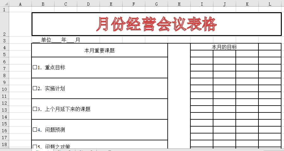Screen dimensions: 284x151
Task: Click the title 月份经营会议表格
Action: click(157, 24)
